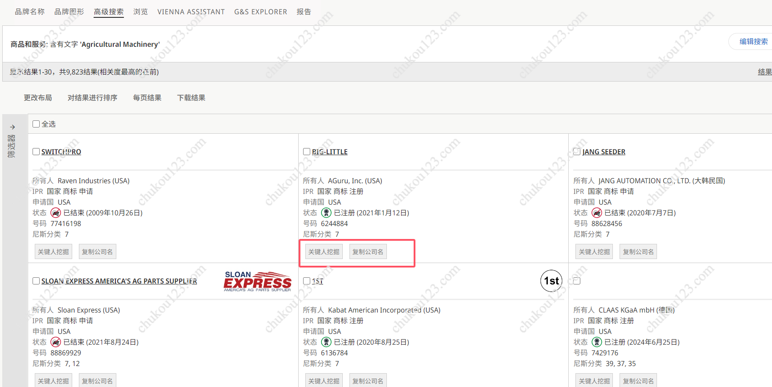Open SLOAN EXPRESS AMERICA'S AG PARTS SUPPLIER link
Image resolution: width=772 pixels, height=387 pixels.
coord(119,281)
